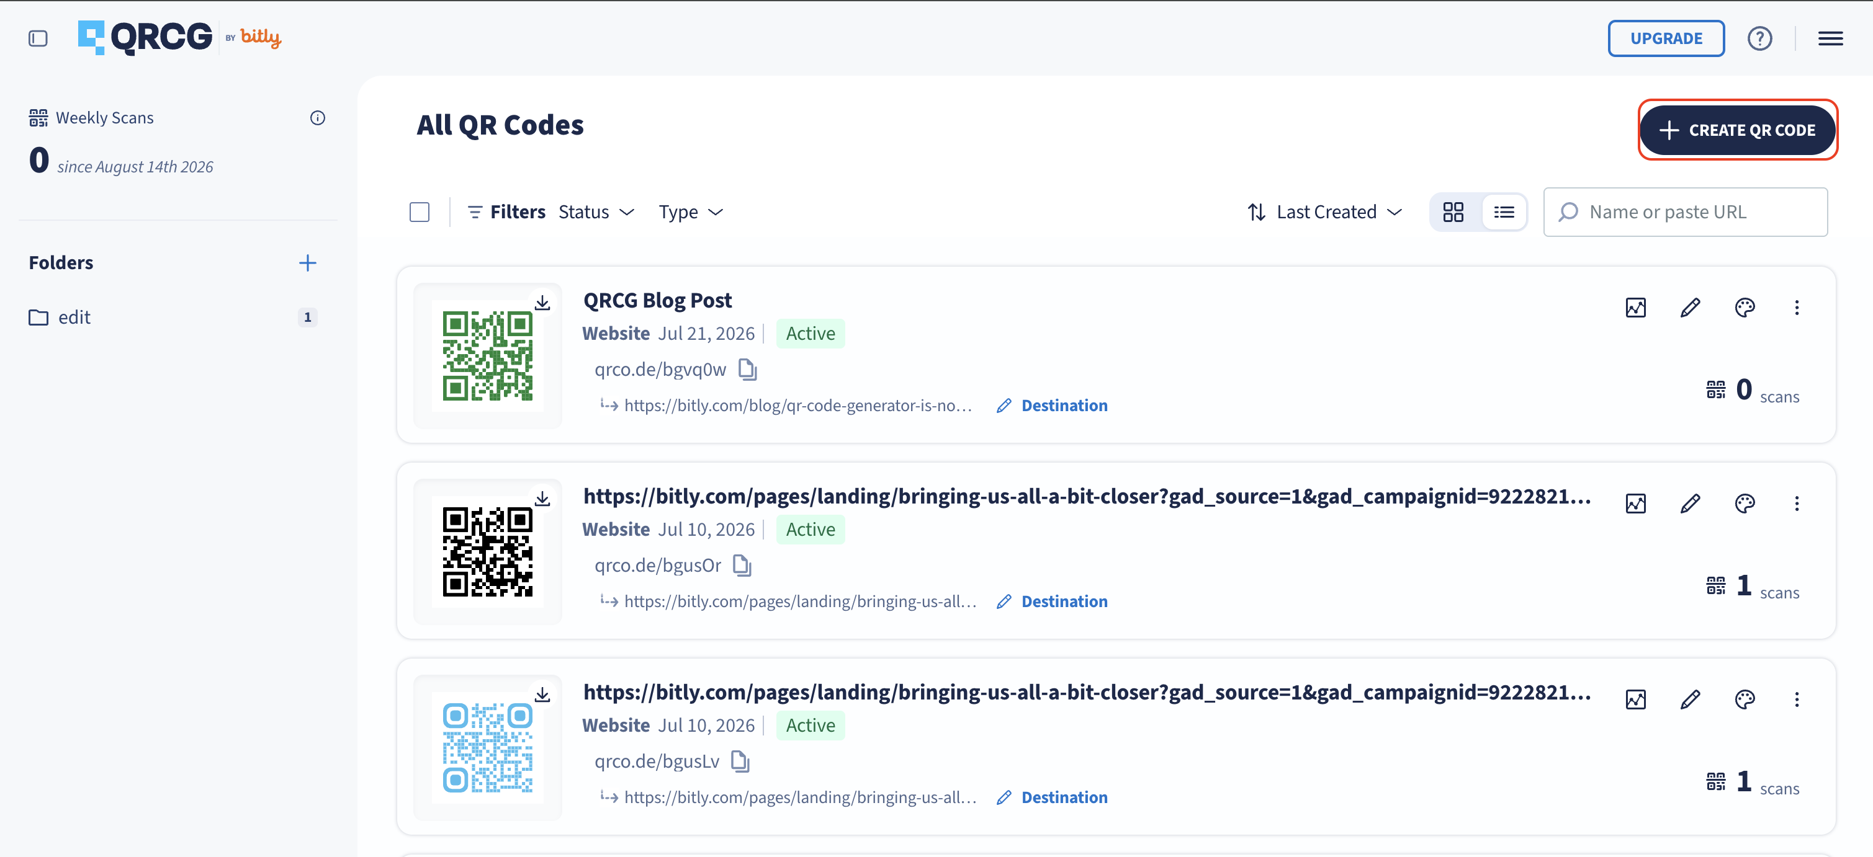Click the qrco.de/bgusLv short URL text

657,761
